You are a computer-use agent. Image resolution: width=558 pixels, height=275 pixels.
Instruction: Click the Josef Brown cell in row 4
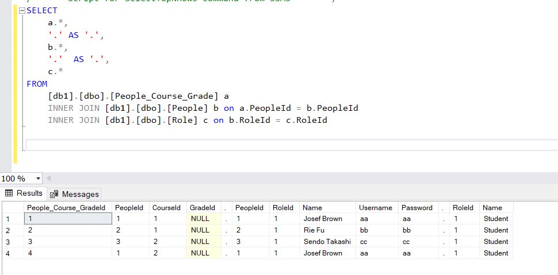click(x=327, y=253)
